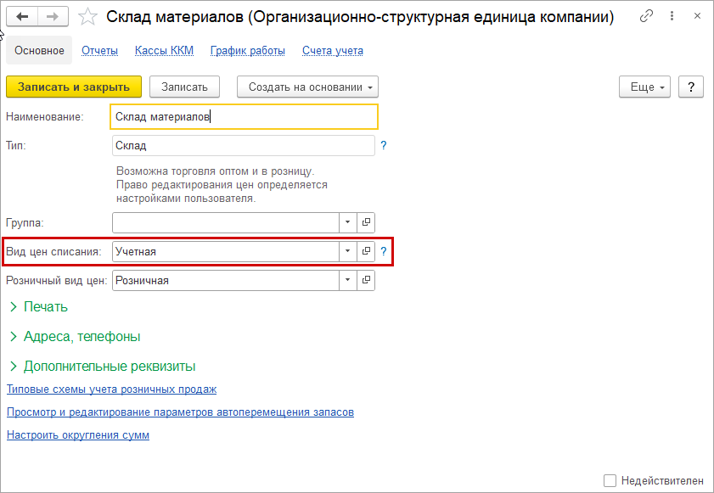The image size is (714, 493).
Task: Open автоперемещения запасов parameters link
Action: coord(180,412)
